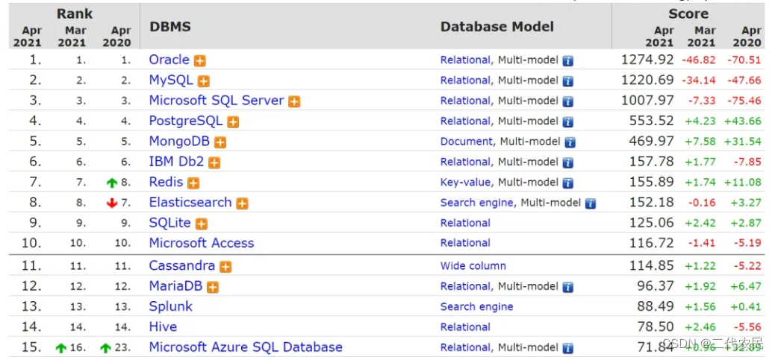Screen dimensions: 775x357
Task: Click the info icon in Redis row
Action: (568, 183)
